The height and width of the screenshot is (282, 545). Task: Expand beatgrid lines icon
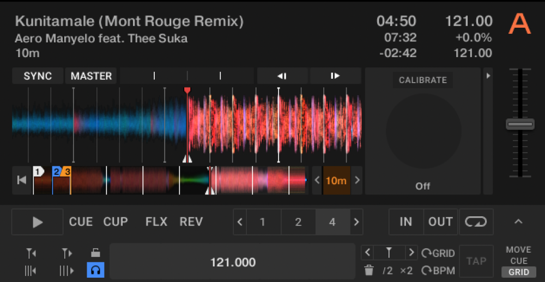(66, 271)
